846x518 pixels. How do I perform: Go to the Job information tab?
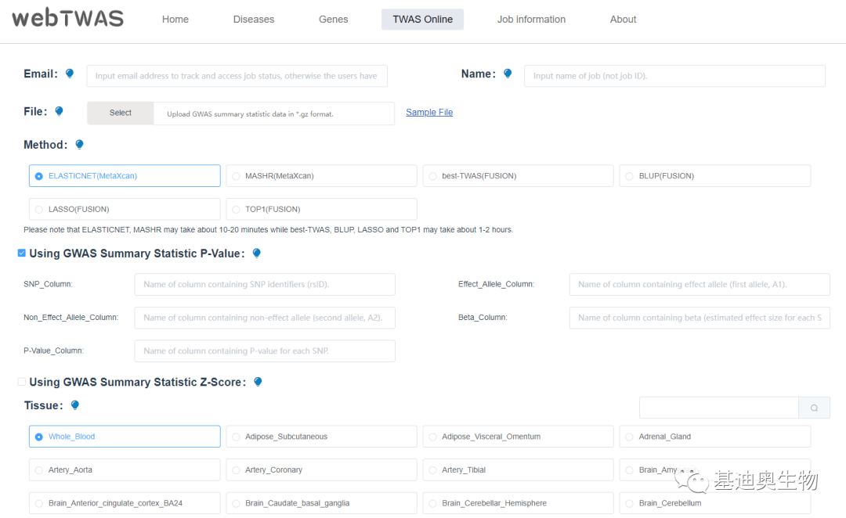pyautogui.click(x=531, y=20)
